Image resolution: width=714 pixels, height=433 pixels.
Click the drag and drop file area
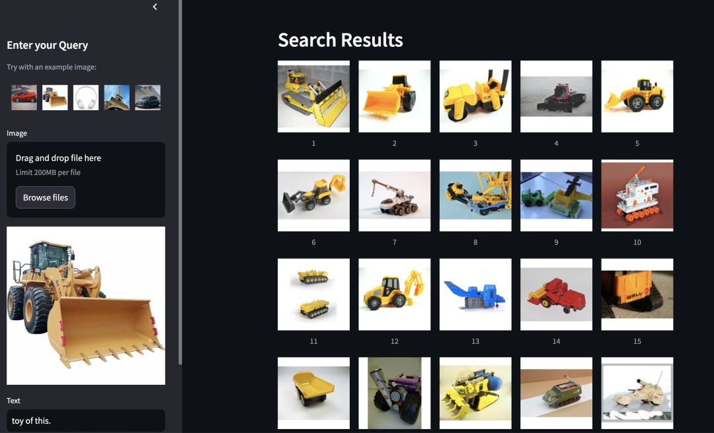click(85, 180)
